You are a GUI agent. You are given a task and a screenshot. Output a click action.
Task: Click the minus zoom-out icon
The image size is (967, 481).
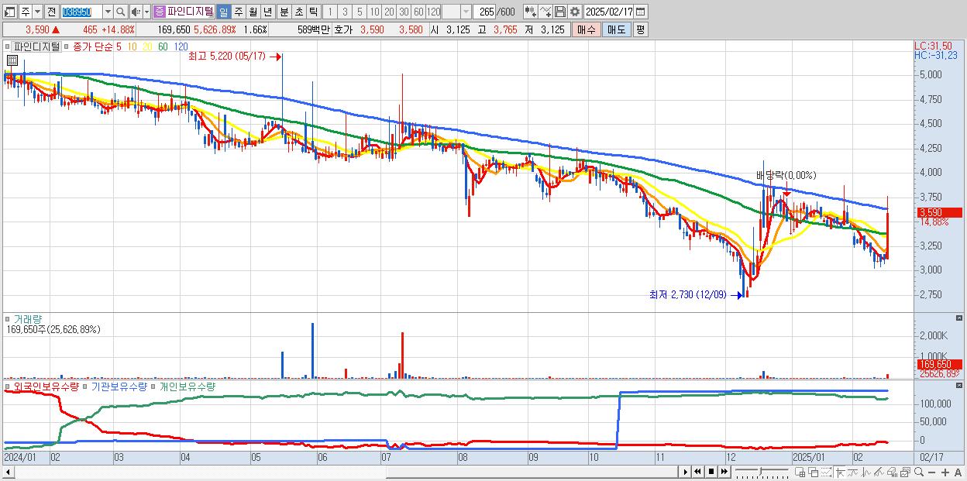click(x=931, y=472)
